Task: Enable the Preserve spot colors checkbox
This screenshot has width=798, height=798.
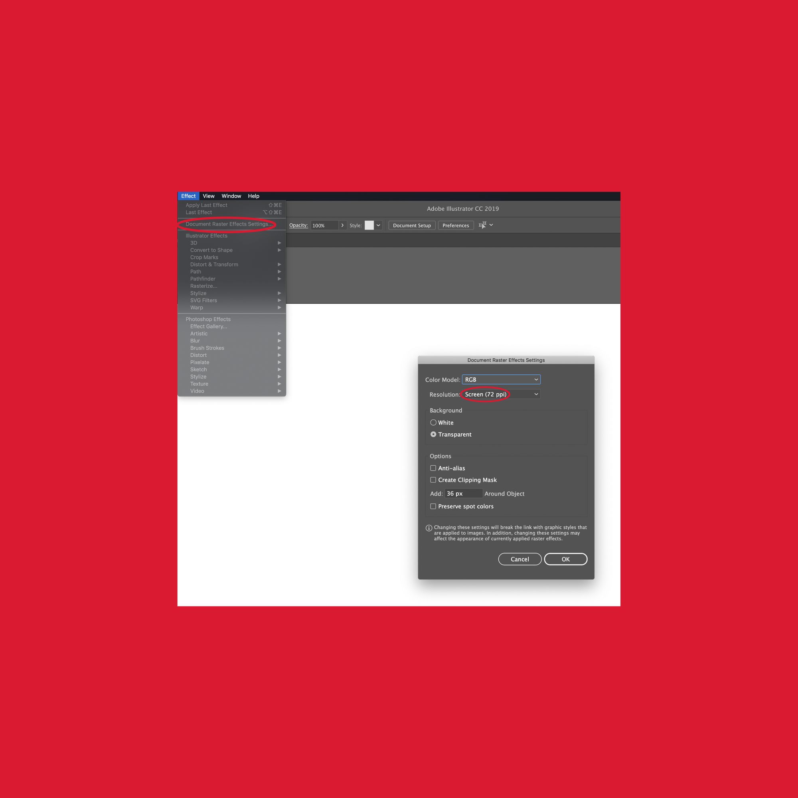Action: [x=433, y=506]
